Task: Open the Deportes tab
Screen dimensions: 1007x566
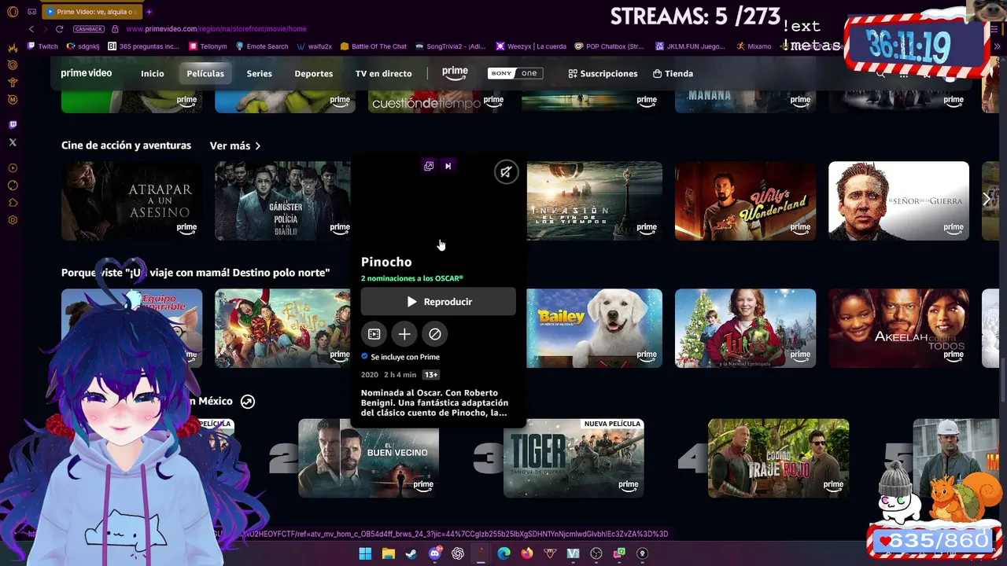Action: click(x=313, y=73)
